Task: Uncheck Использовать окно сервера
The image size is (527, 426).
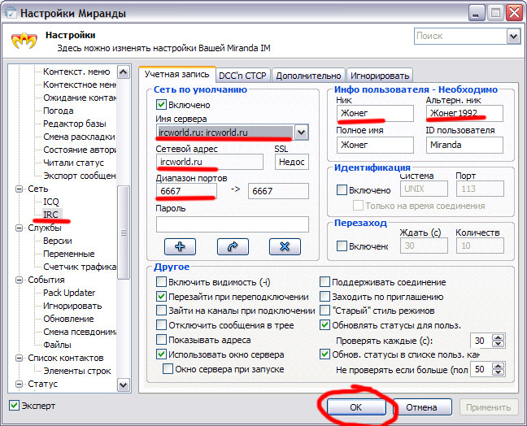Action: (161, 354)
